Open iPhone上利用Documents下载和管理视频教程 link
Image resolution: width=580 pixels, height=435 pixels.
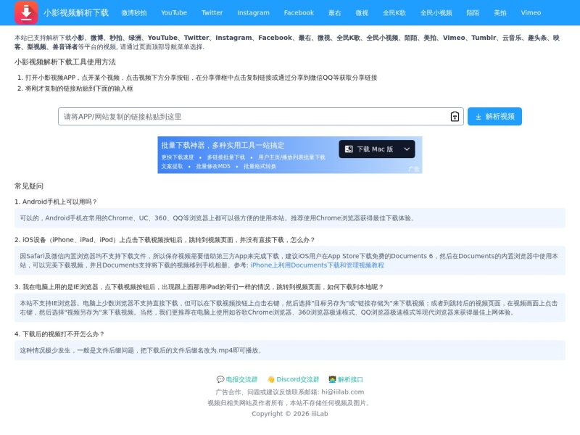[317, 265]
